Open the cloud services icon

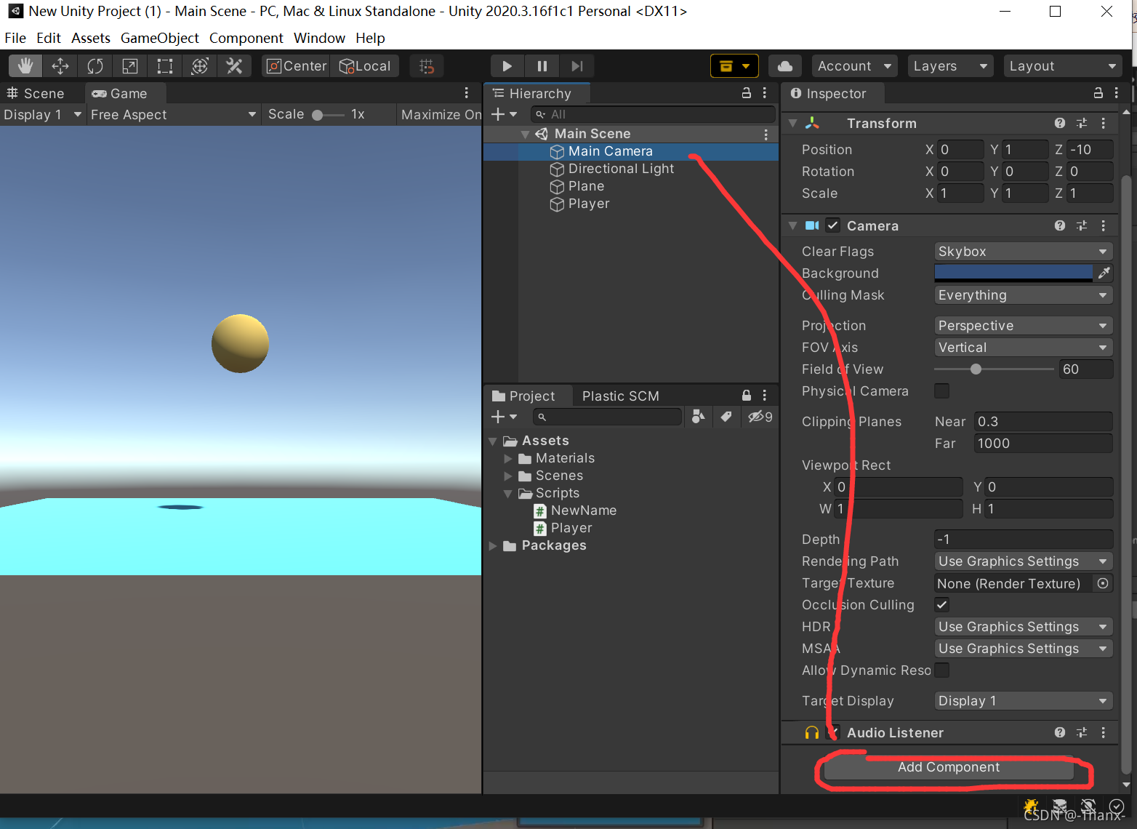(x=785, y=66)
